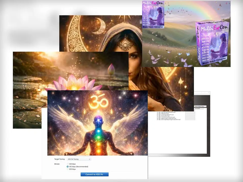
Task: Click the small MultiEsoCon logo thumbnail
Action: pyautogui.click(x=153, y=14)
